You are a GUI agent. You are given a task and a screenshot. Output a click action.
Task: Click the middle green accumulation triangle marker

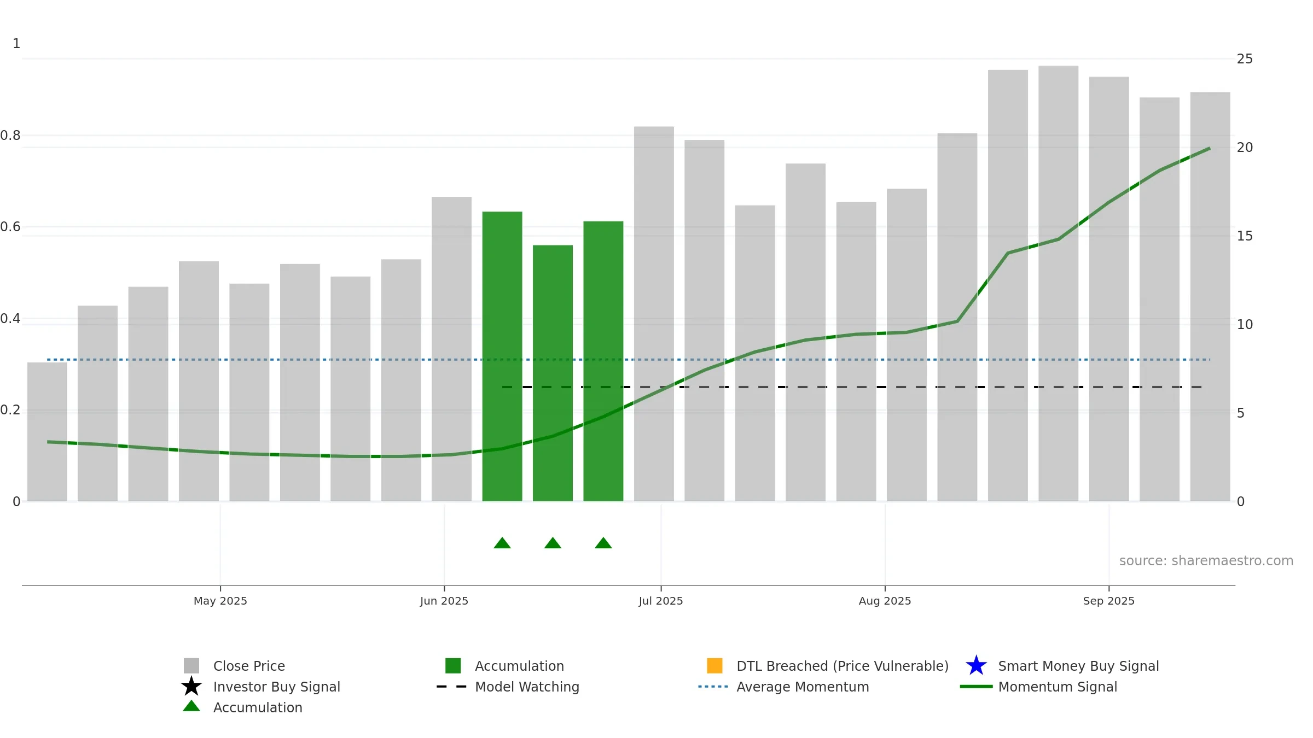(x=553, y=543)
